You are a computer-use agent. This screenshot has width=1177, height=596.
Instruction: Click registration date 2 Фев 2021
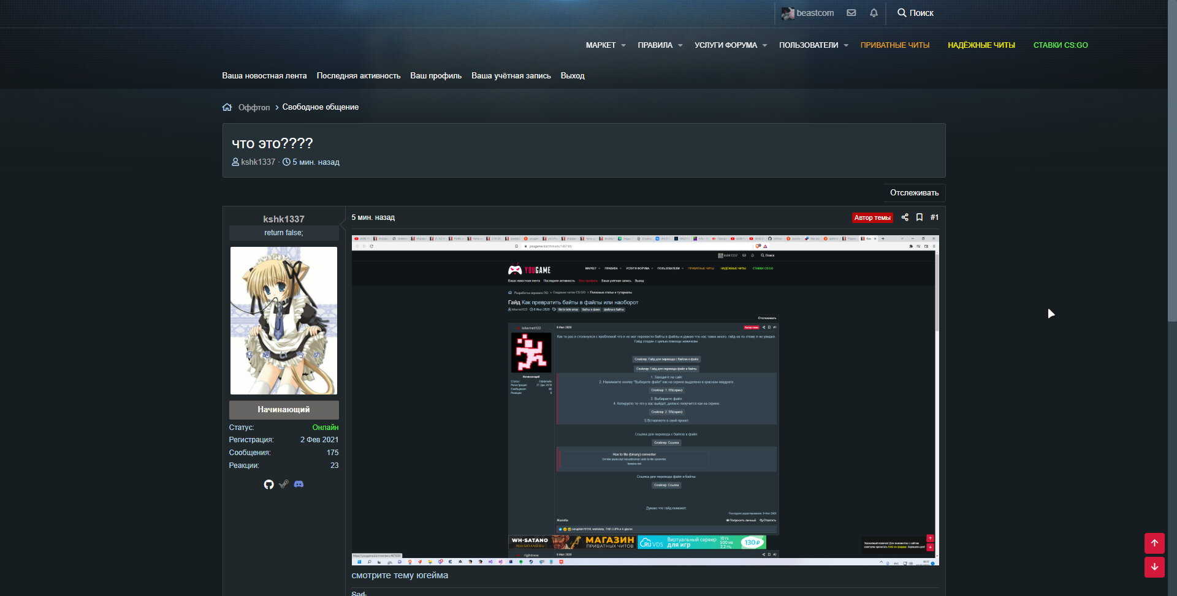click(319, 440)
